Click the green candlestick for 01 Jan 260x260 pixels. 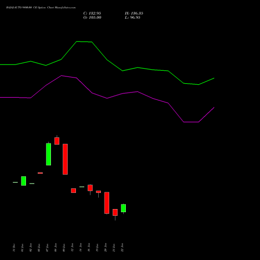coord(23,181)
